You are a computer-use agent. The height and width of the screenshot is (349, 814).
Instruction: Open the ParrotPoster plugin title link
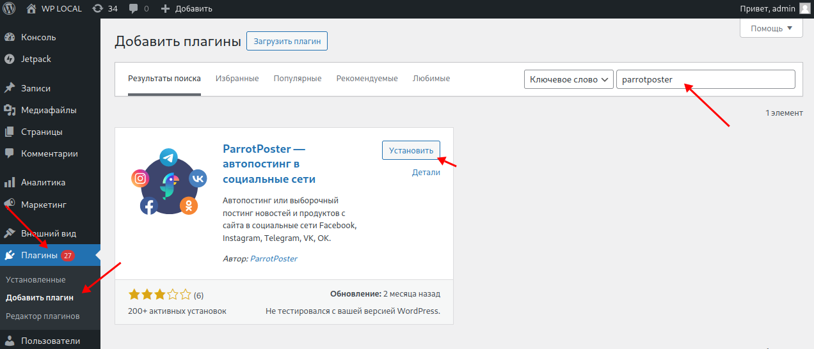pyautogui.click(x=269, y=164)
